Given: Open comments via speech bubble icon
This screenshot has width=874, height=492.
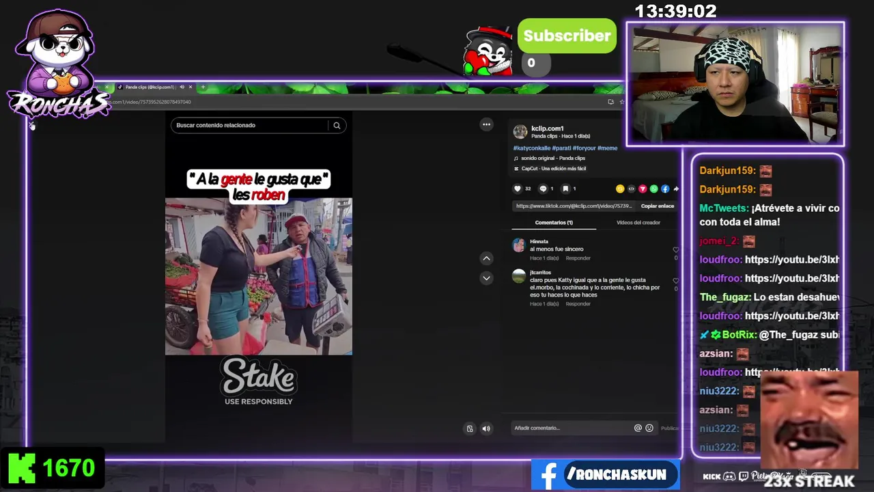Looking at the screenshot, I should 544,189.
